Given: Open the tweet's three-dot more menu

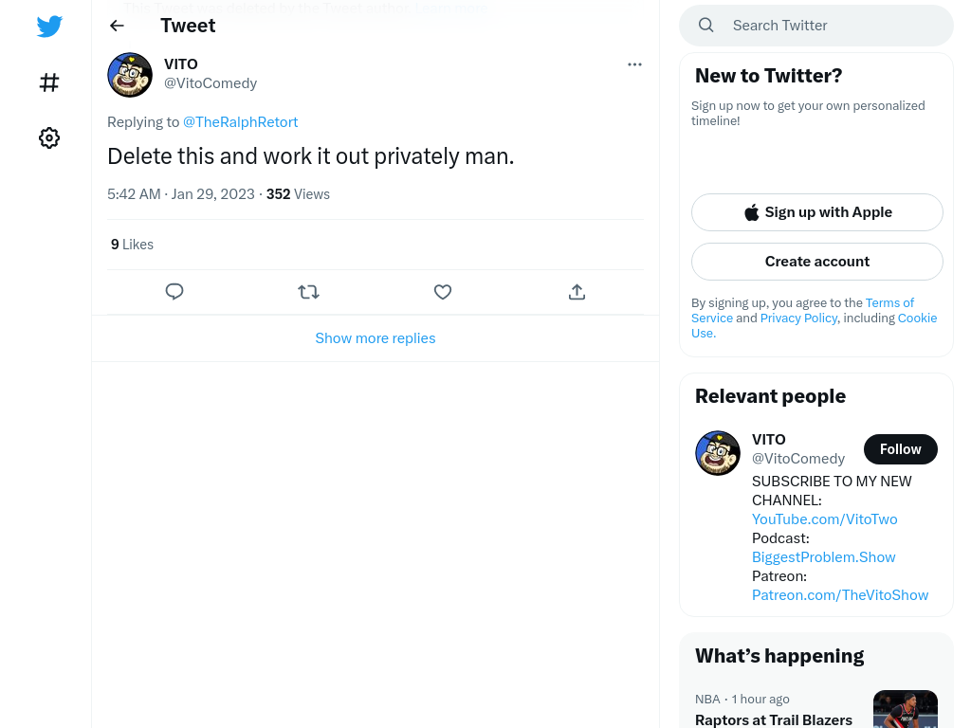Looking at the screenshot, I should (634, 64).
